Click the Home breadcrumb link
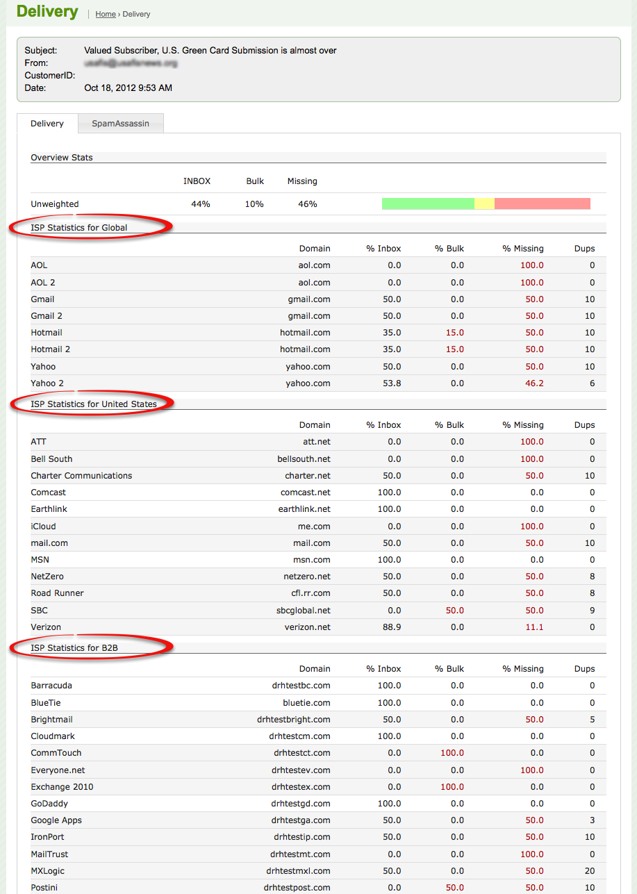This screenshot has width=637, height=894. coord(106,14)
